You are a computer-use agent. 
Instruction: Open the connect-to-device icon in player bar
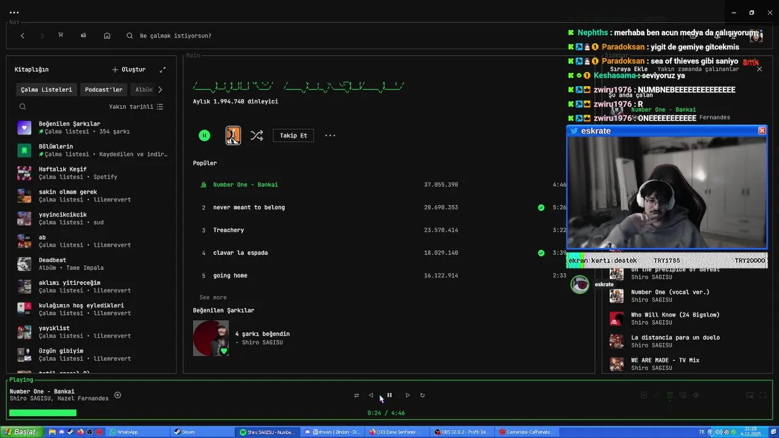(x=683, y=395)
